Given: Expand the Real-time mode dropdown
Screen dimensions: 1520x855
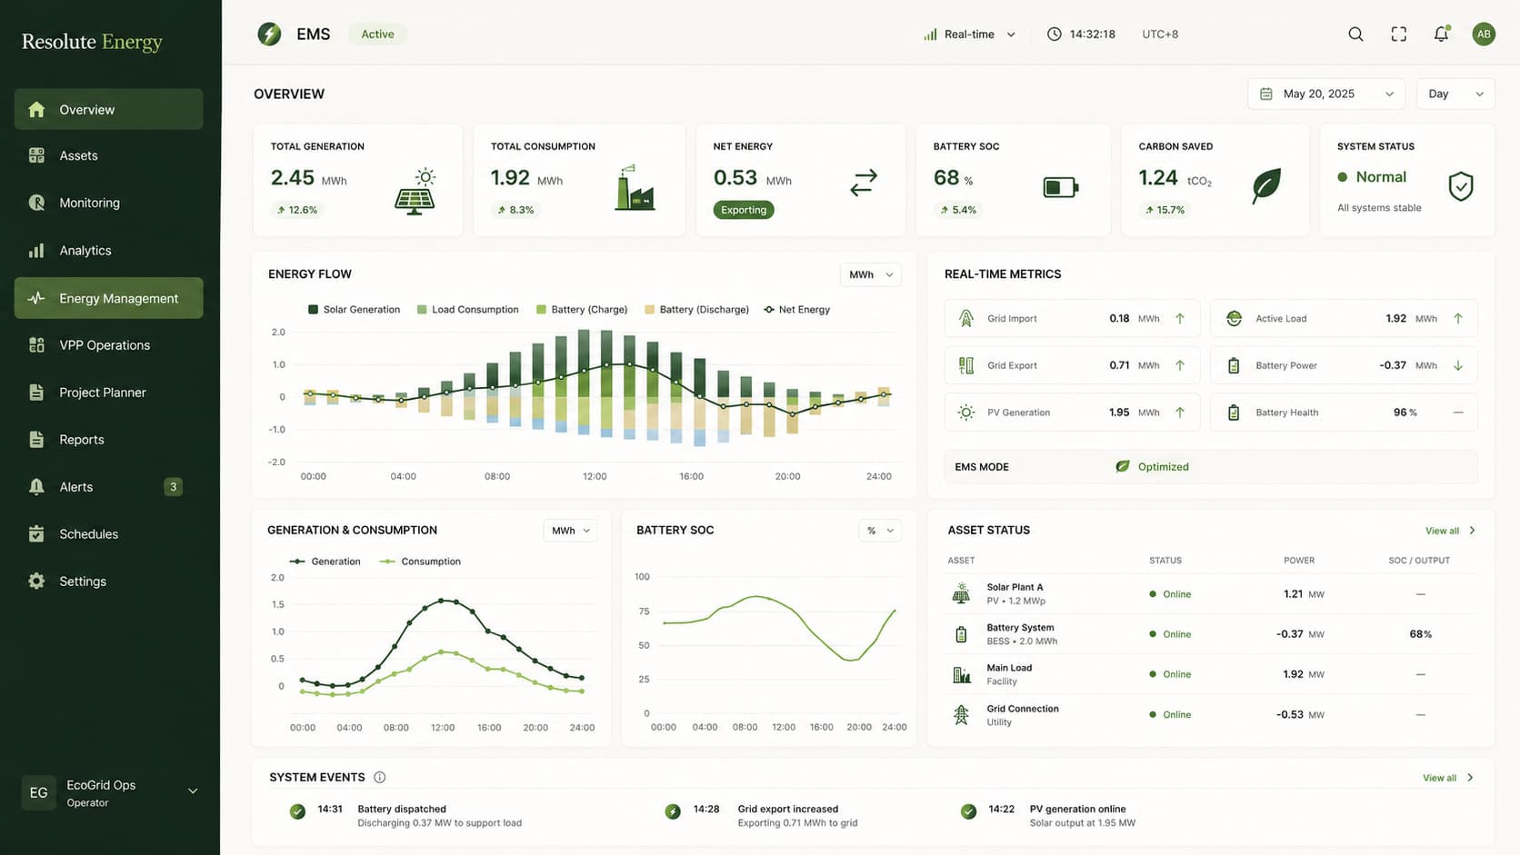Looking at the screenshot, I should click(969, 35).
